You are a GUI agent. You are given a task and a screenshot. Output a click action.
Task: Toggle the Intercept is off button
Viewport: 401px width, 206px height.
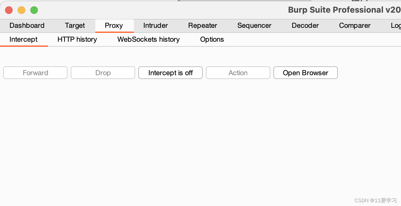(171, 73)
